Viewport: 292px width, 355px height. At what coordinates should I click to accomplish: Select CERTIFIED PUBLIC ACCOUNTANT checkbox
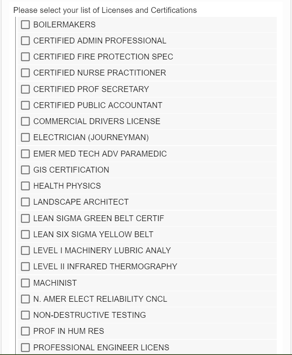coord(25,106)
